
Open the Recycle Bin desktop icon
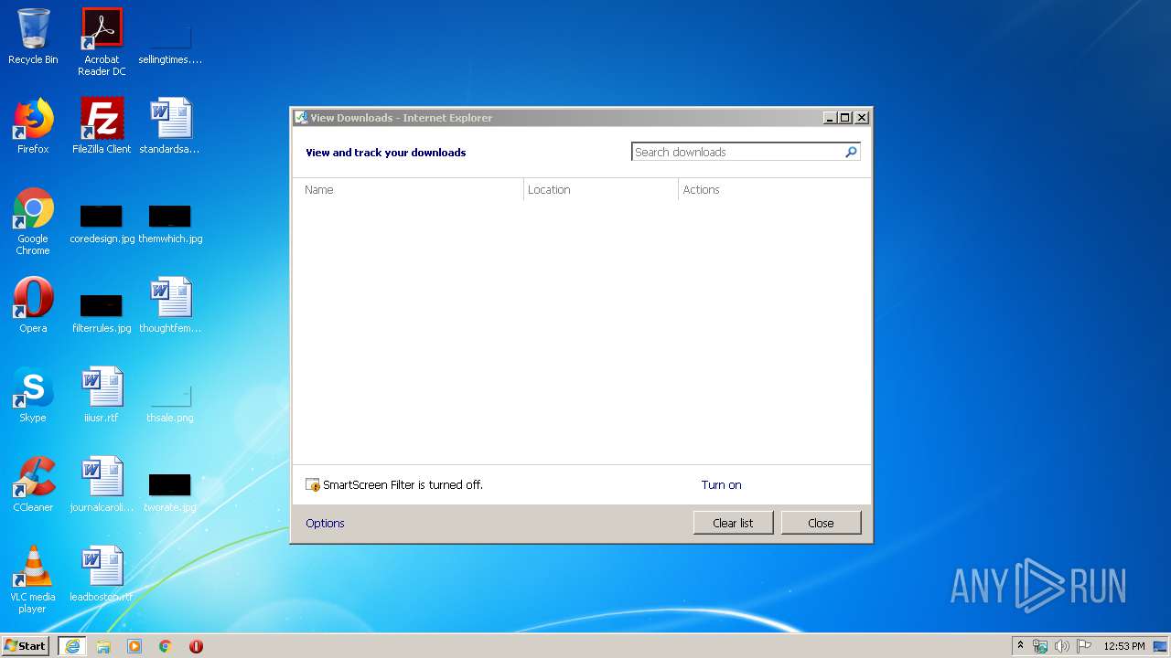click(33, 37)
